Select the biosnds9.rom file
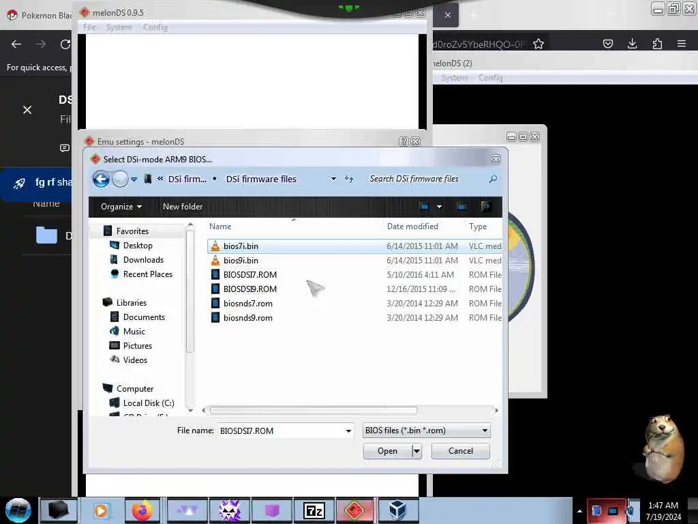 (x=354, y=318)
